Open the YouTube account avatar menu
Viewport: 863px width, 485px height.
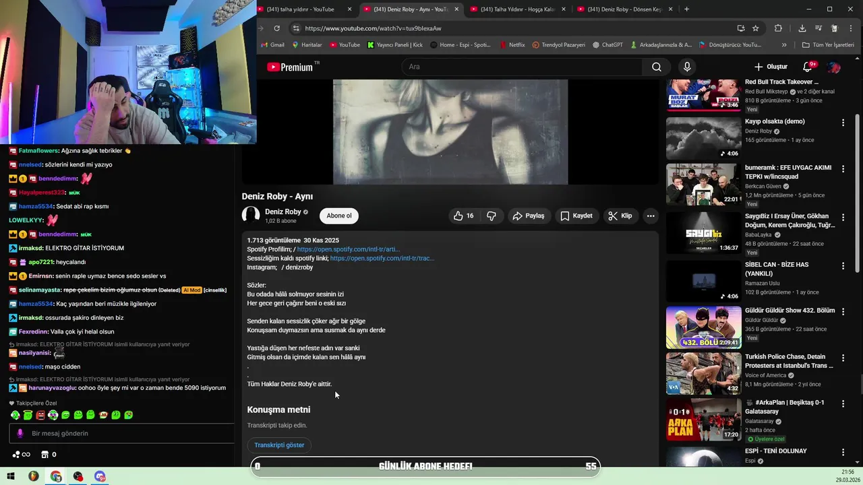[834, 67]
